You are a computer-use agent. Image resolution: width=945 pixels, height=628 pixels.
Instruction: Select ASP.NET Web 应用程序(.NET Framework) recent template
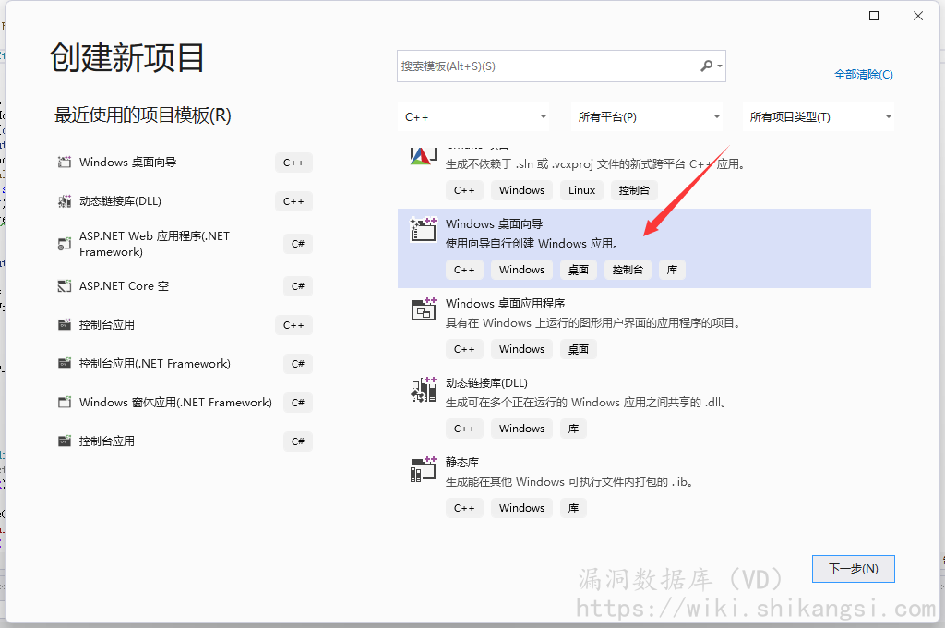pos(155,244)
